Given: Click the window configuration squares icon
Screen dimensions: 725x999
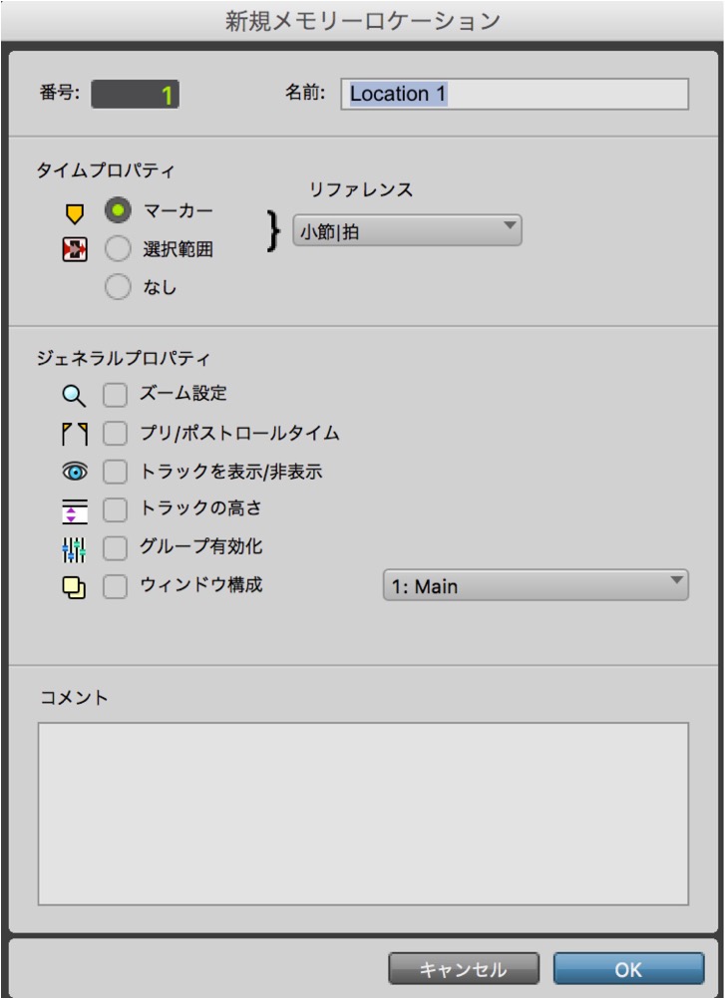Looking at the screenshot, I should pyautogui.click(x=74, y=587).
